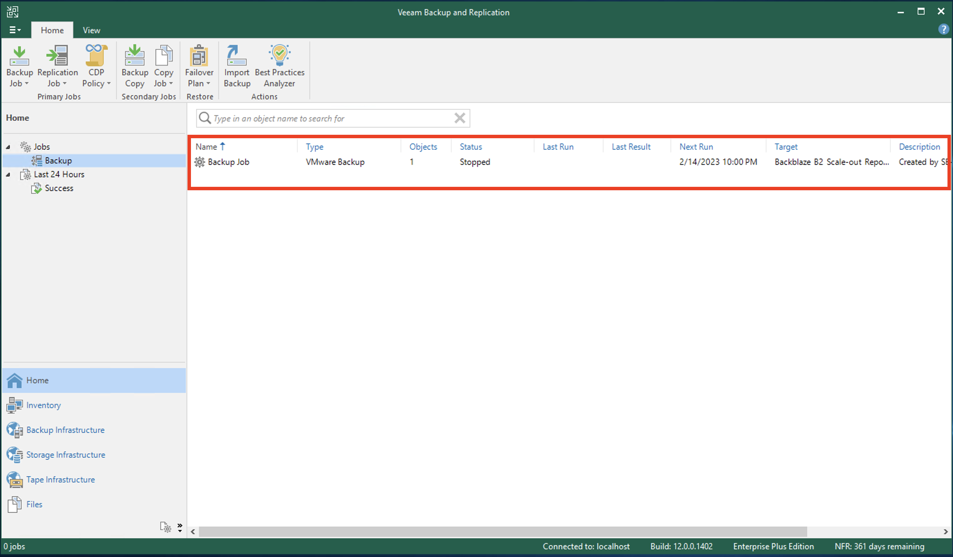Image resolution: width=953 pixels, height=557 pixels.
Task: Switch to the View ribbon tab
Action: 91,30
